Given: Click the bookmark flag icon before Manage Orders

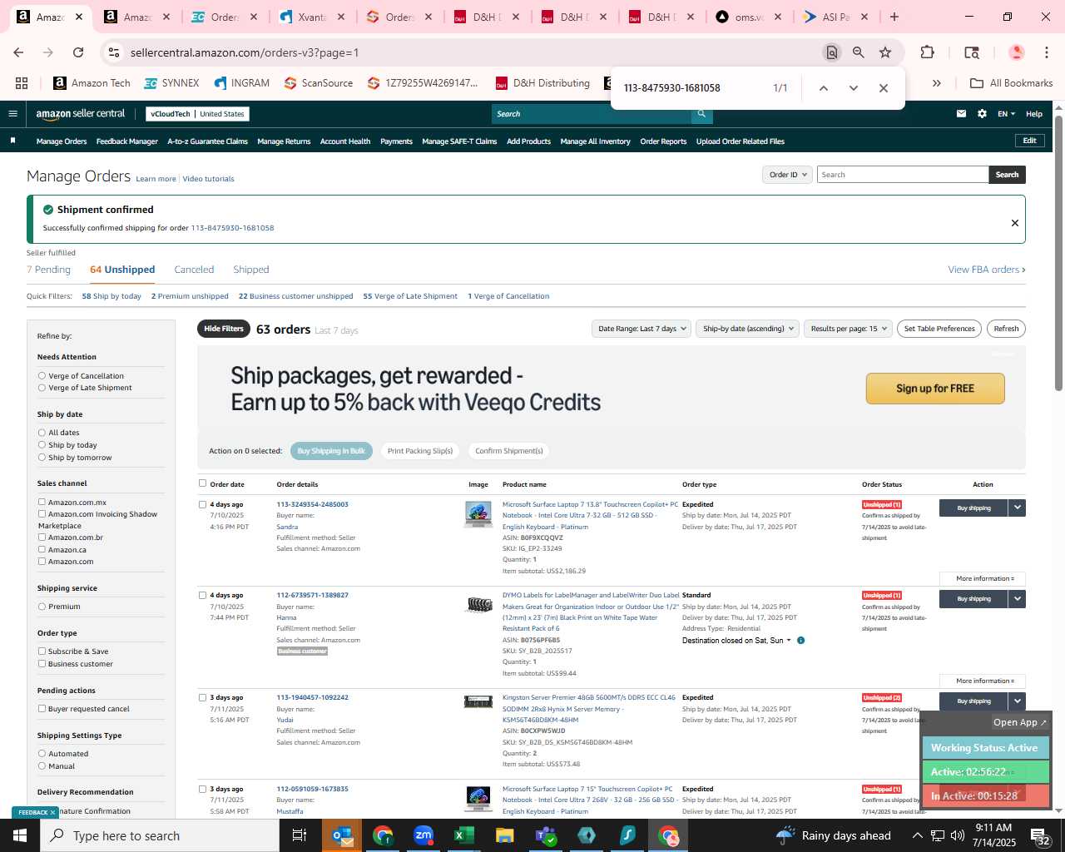Looking at the screenshot, I should click(12, 141).
